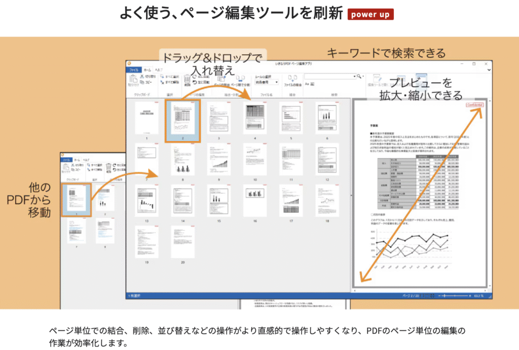Click the paste icon in the back window
Image resolution: width=519 pixels, height=350 pixels.
(66, 167)
